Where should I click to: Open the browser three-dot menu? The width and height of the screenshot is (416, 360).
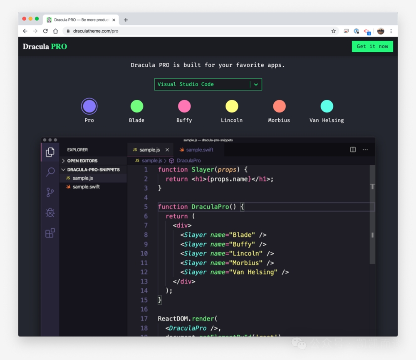(x=391, y=31)
